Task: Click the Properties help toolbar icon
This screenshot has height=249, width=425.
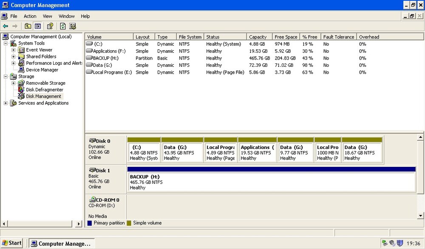Action: point(50,26)
